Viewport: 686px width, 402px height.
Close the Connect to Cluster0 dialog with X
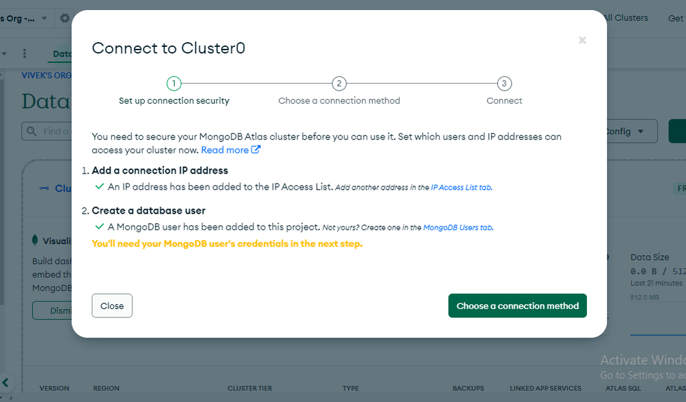pyautogui.click(x=582, y=40)
